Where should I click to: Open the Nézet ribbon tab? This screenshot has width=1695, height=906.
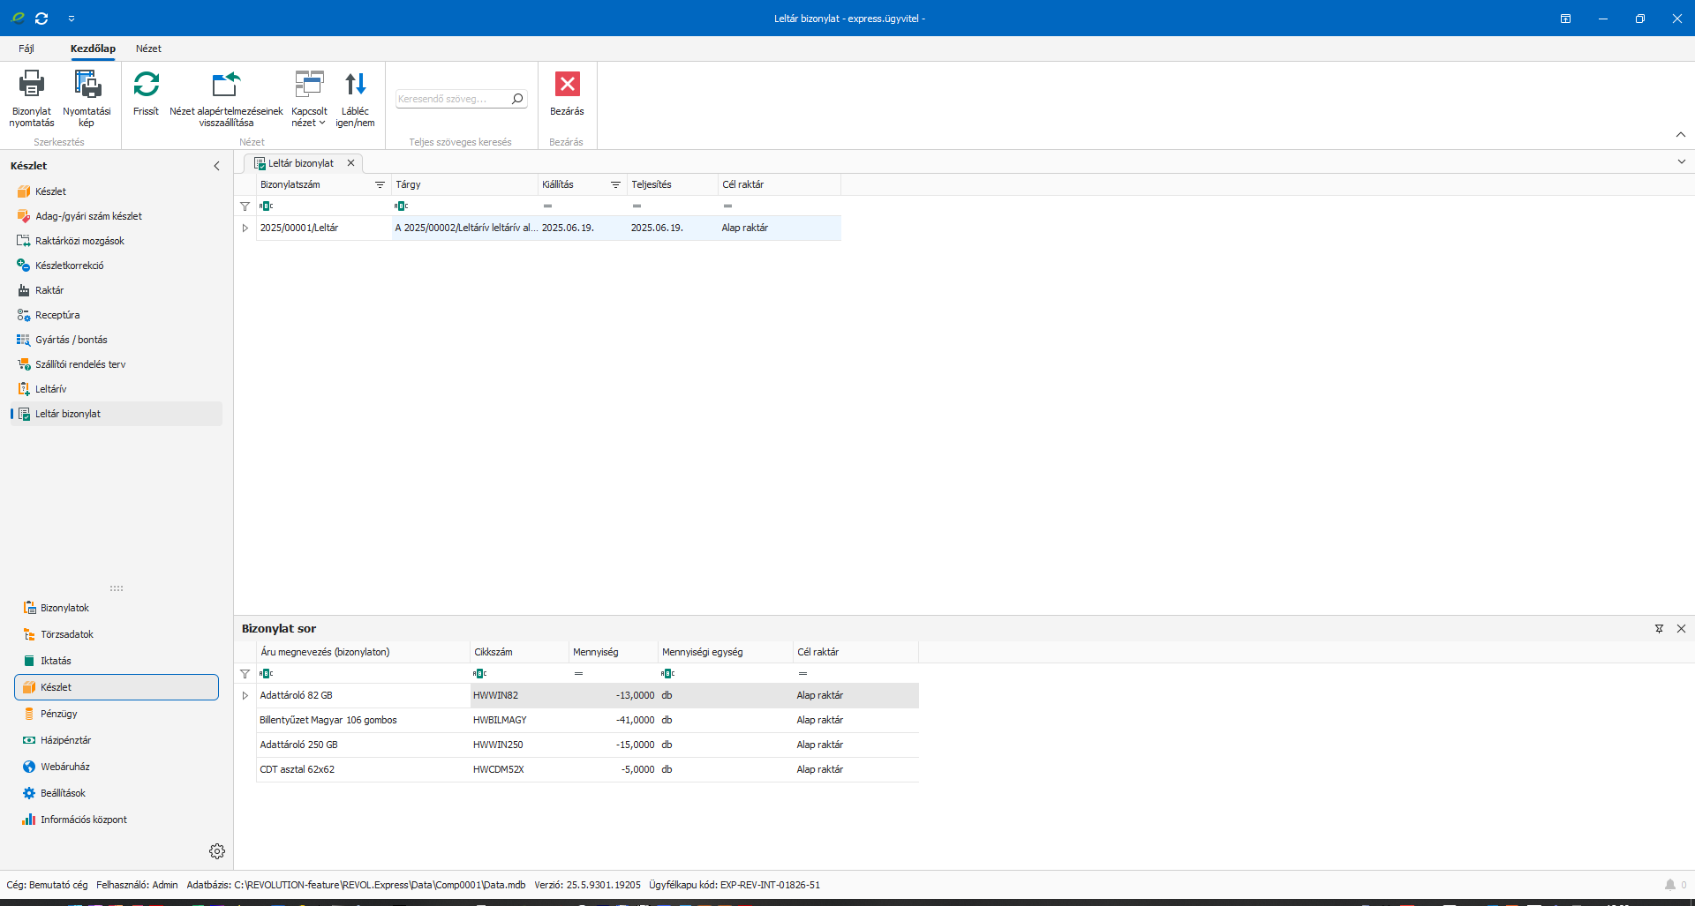(x=148, y=49)
